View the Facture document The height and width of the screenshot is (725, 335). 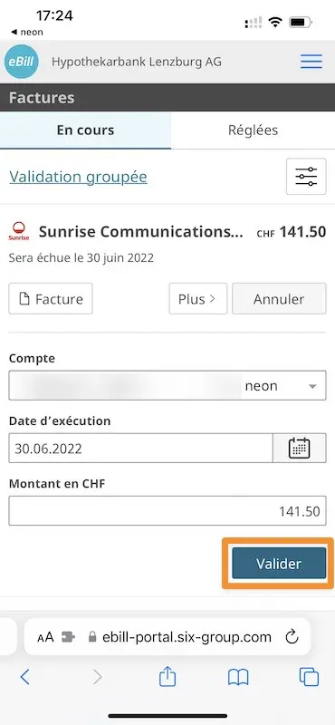point(51,299)
